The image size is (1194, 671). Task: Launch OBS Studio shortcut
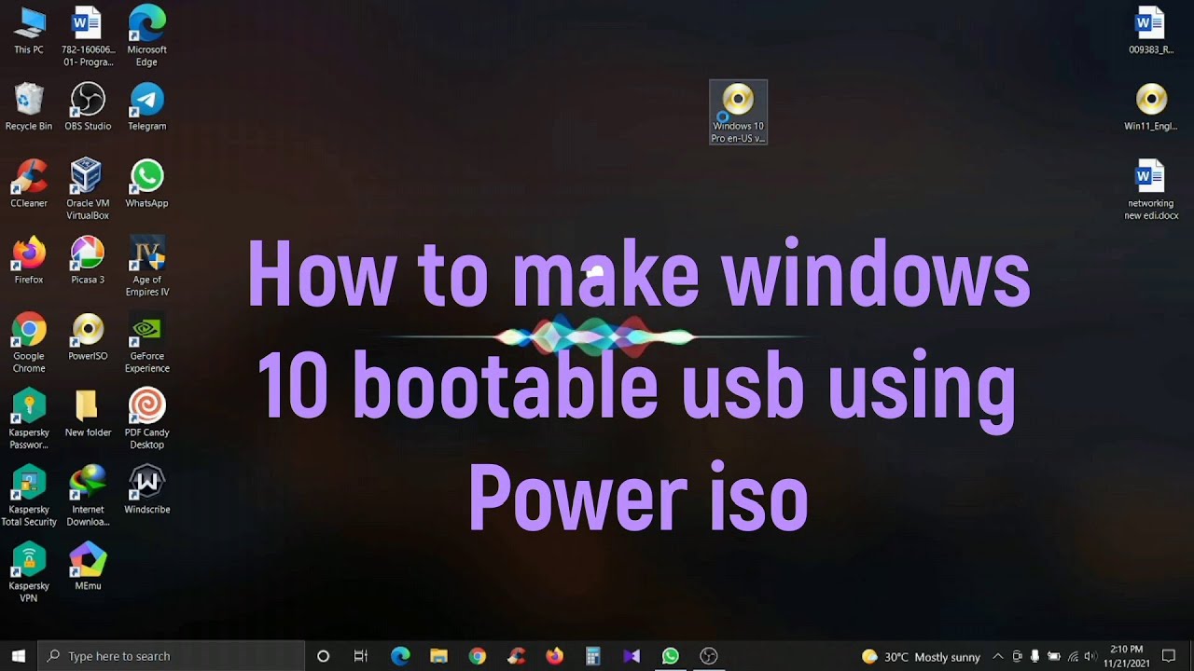click(88, 107)
